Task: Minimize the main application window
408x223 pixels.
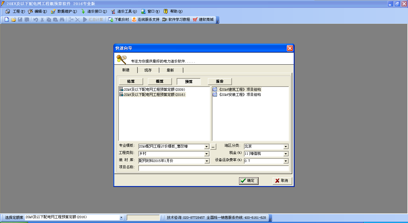Action: pos(390,4)
